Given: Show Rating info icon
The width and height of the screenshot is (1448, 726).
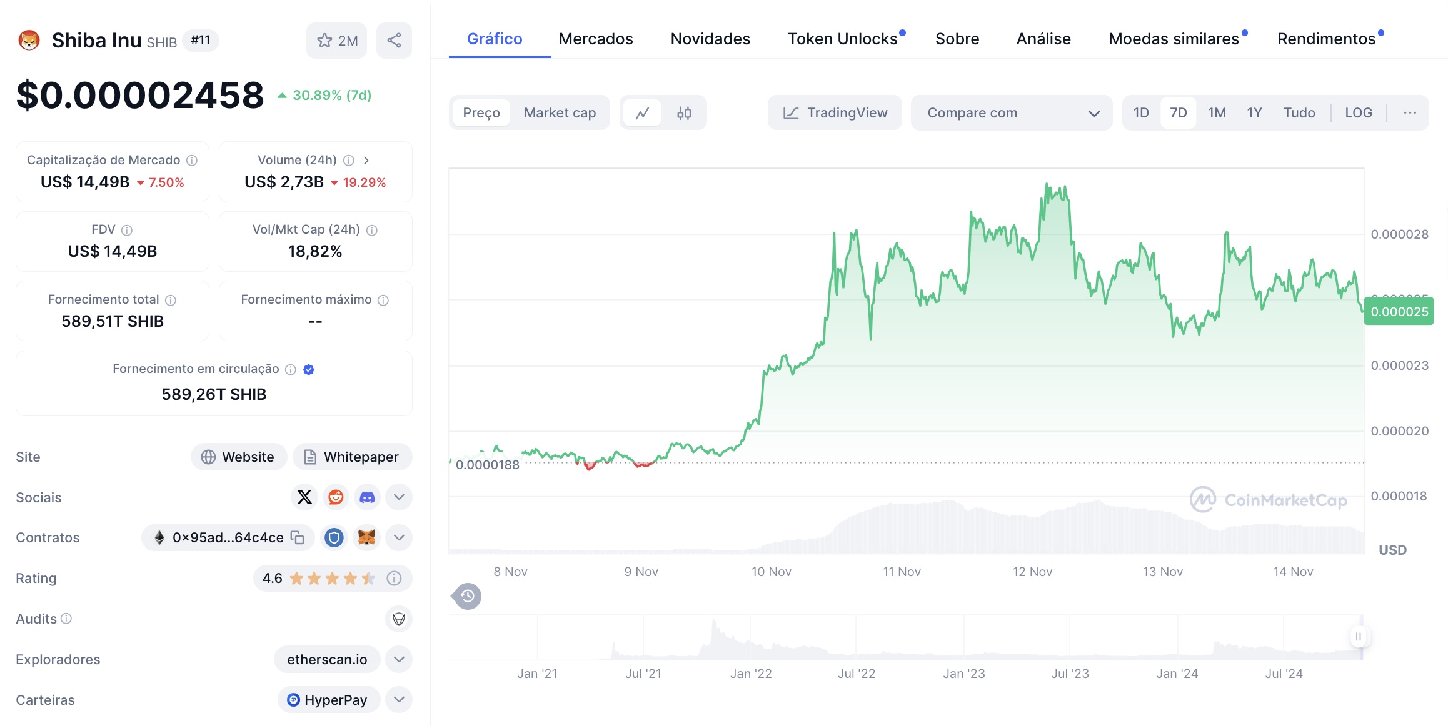Looking at the screenshot, I should pos(394,579).
